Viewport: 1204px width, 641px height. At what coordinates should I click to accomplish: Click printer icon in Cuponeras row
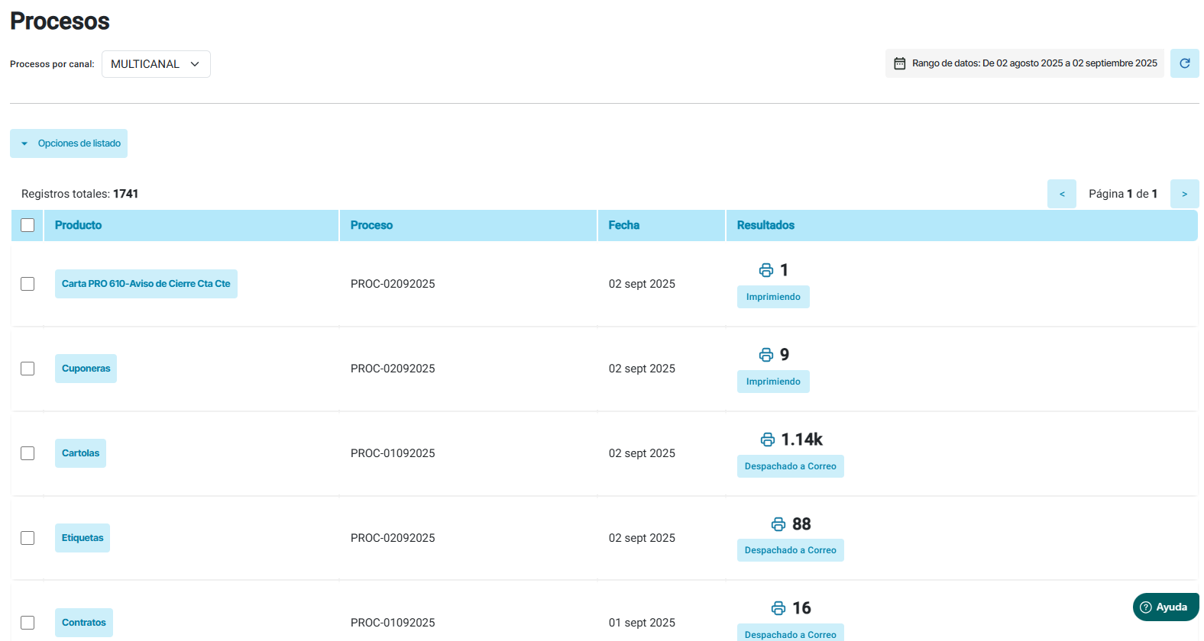pyautogui.click(x=766, y=355)
